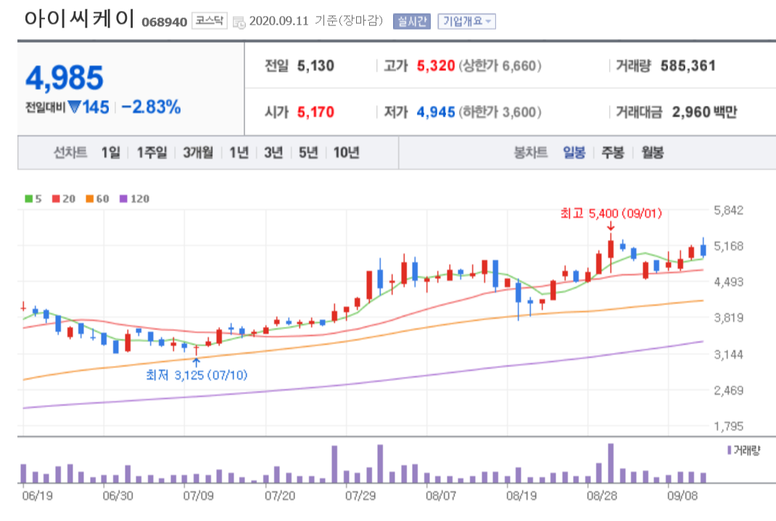Click the 1,795 price axis label

728,426
